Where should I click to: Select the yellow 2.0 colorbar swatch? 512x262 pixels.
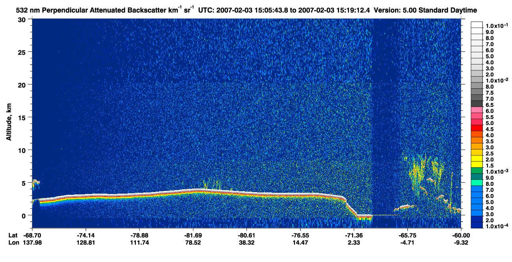coord(477,159)
